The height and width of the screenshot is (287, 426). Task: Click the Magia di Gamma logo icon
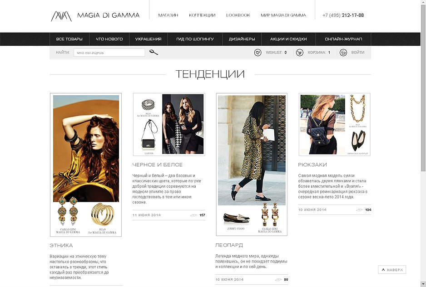(x=61, y=16)
